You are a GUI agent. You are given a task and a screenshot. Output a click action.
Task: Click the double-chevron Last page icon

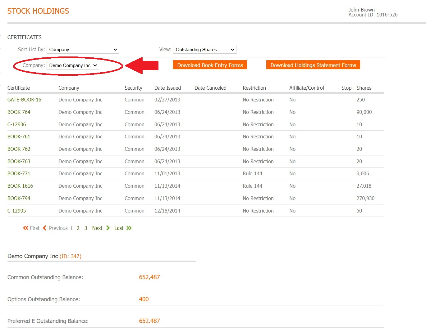pos(129,228)
